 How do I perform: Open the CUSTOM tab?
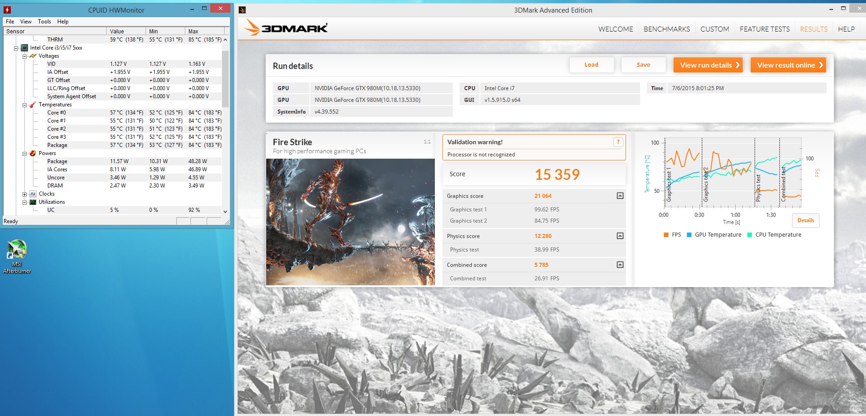coord(714,29)
